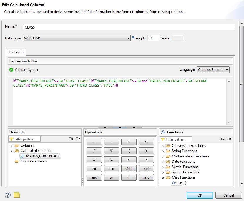Screen dimensions: 244x201
Task: Click the OK button
Action: [200, 195]
